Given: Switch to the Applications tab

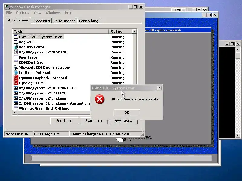Looking at the screenshot, I should pyautogui.click(x=18, y=20).
